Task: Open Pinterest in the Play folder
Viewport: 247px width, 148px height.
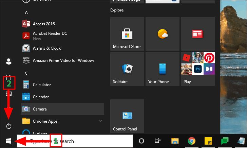Action: point(209,57)
